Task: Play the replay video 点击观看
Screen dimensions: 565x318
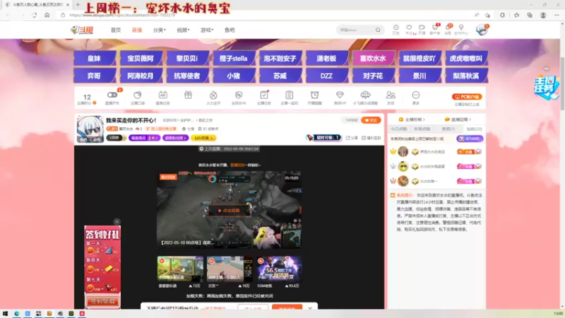Action: [229, 210]
